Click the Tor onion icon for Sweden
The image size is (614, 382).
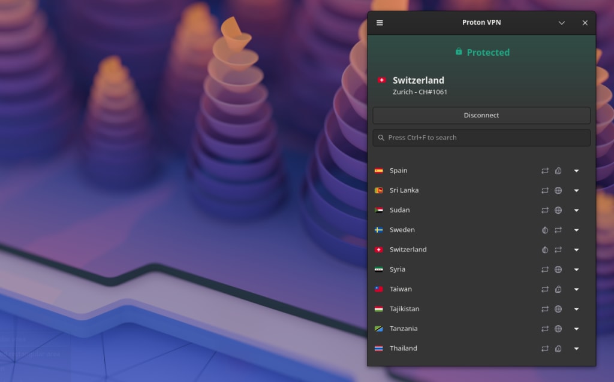coord(544,230)
